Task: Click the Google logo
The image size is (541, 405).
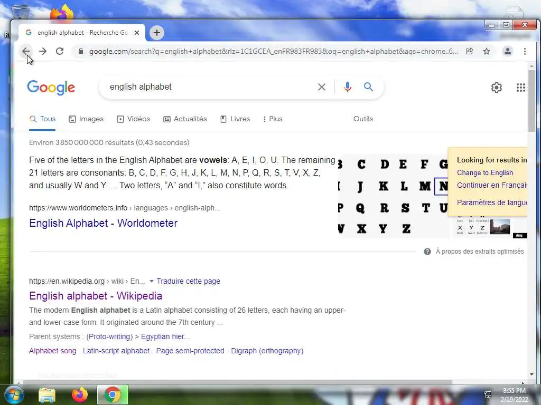Action: tap(51, 88)
